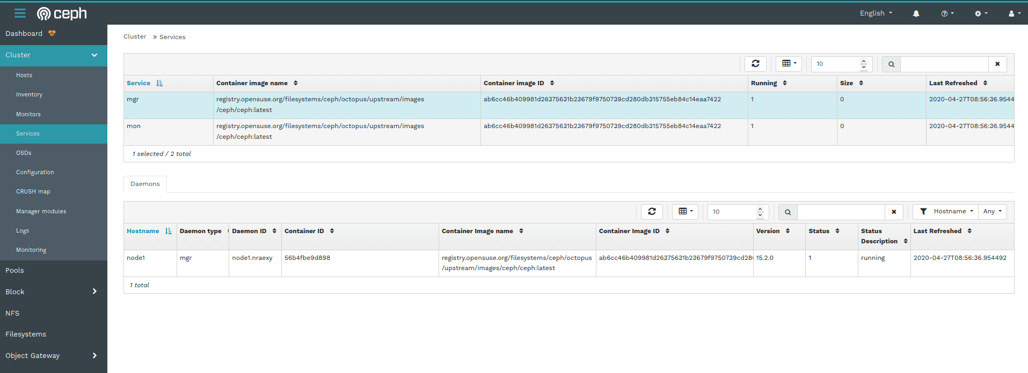Toggle daemons table column visibility
The image size is (1028, 373).
685,212
